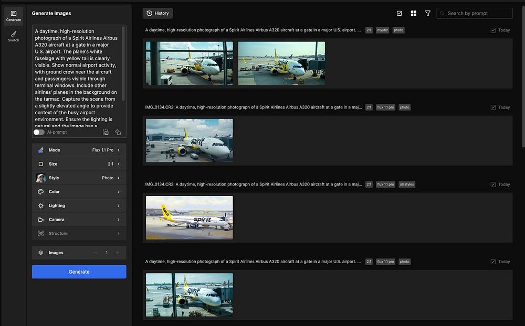Open the History tab
The width and height of the screenshot is (525, 326).
point(157,14)
